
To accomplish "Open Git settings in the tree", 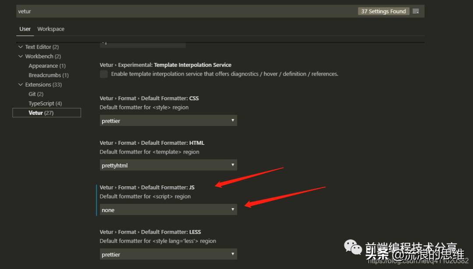I will pos(36,94).
